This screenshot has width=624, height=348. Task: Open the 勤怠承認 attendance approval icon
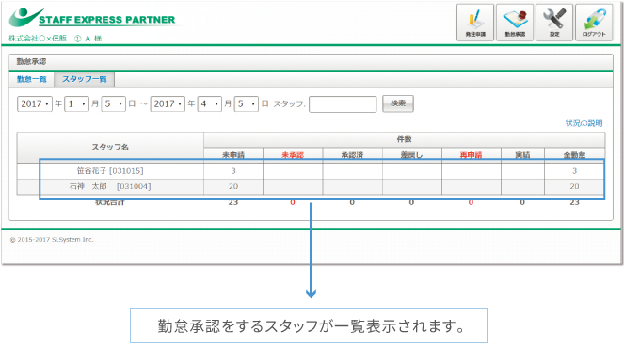click(x=515, y=23)
